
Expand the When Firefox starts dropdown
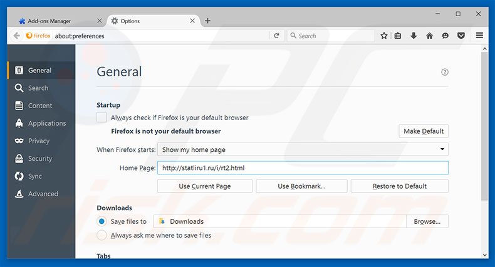tap(303, 149)
